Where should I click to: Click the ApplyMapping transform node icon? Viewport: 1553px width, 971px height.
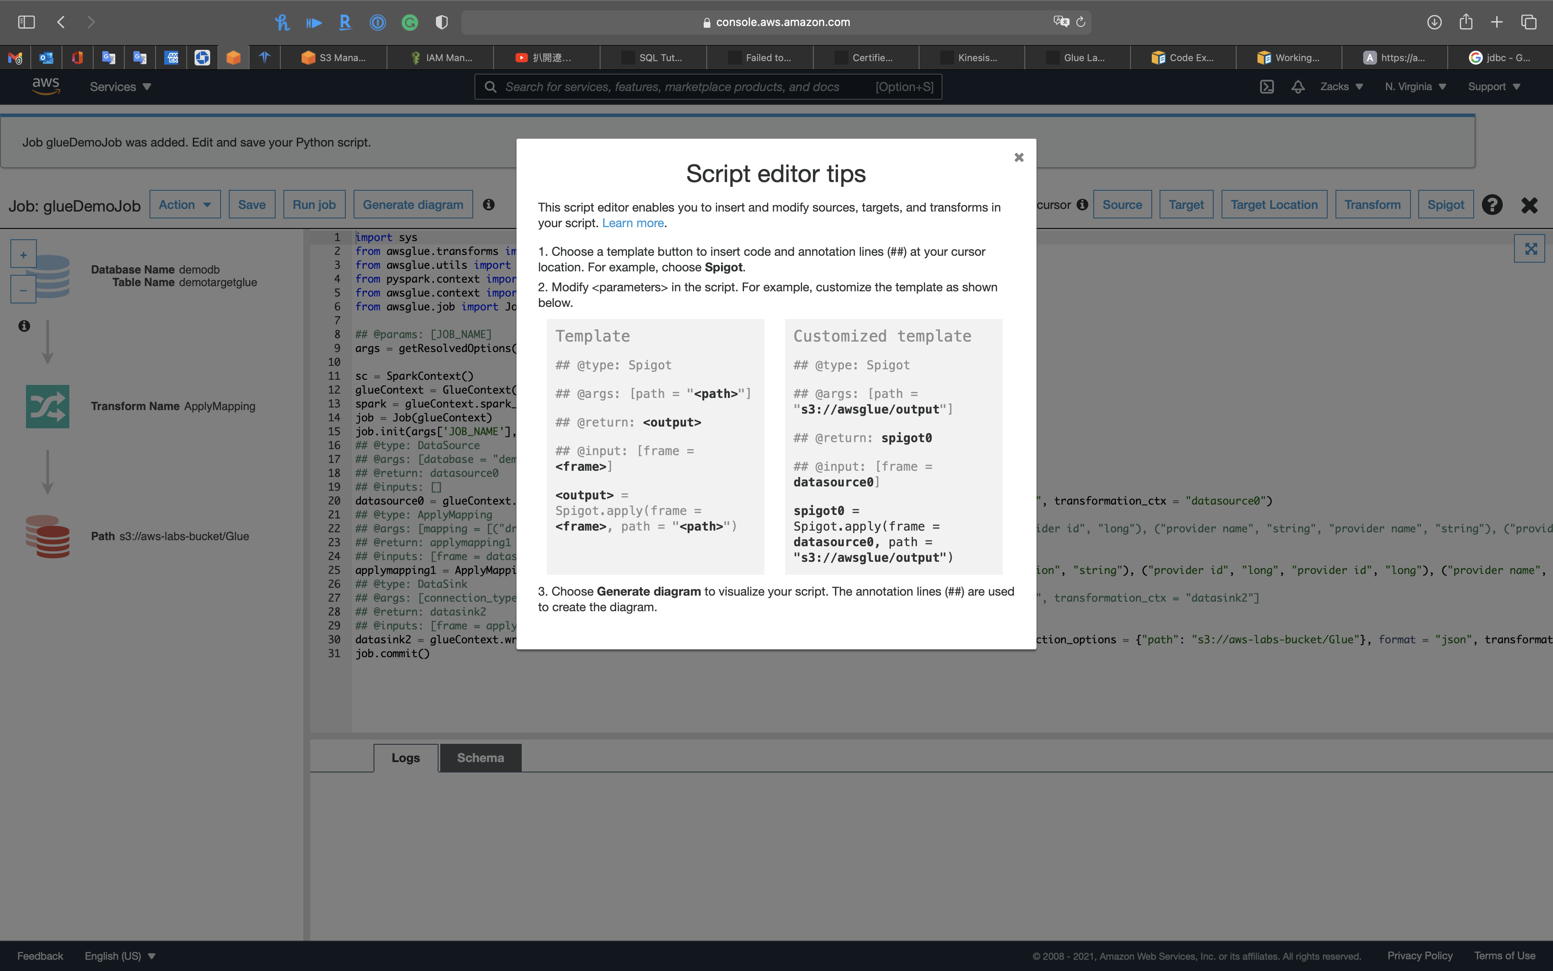pos(48,407)
